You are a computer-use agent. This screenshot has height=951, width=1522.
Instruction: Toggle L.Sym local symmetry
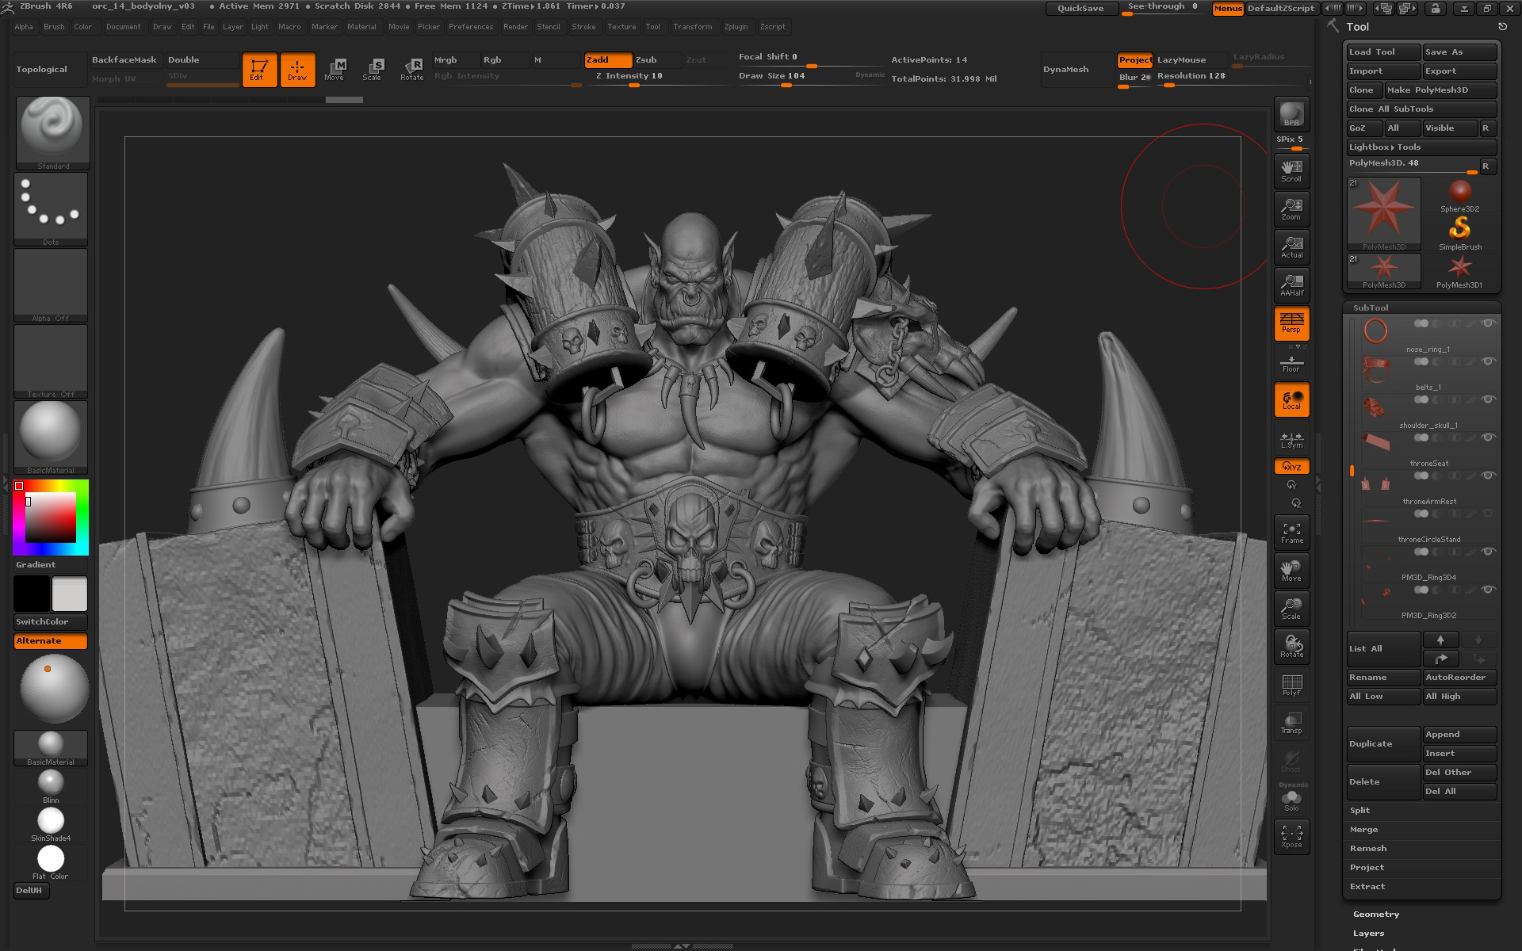coord(1291,440)
